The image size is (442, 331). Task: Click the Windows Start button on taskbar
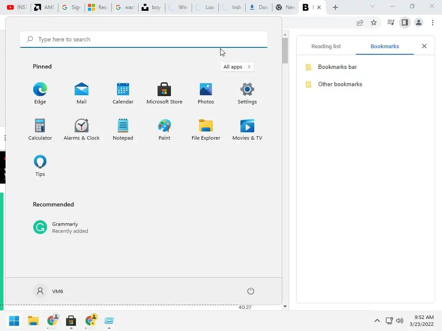(x=14, y=321)
